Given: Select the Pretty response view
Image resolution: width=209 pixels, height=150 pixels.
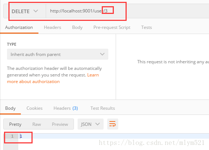Looking at the screenshot, I should click(15, 124).
